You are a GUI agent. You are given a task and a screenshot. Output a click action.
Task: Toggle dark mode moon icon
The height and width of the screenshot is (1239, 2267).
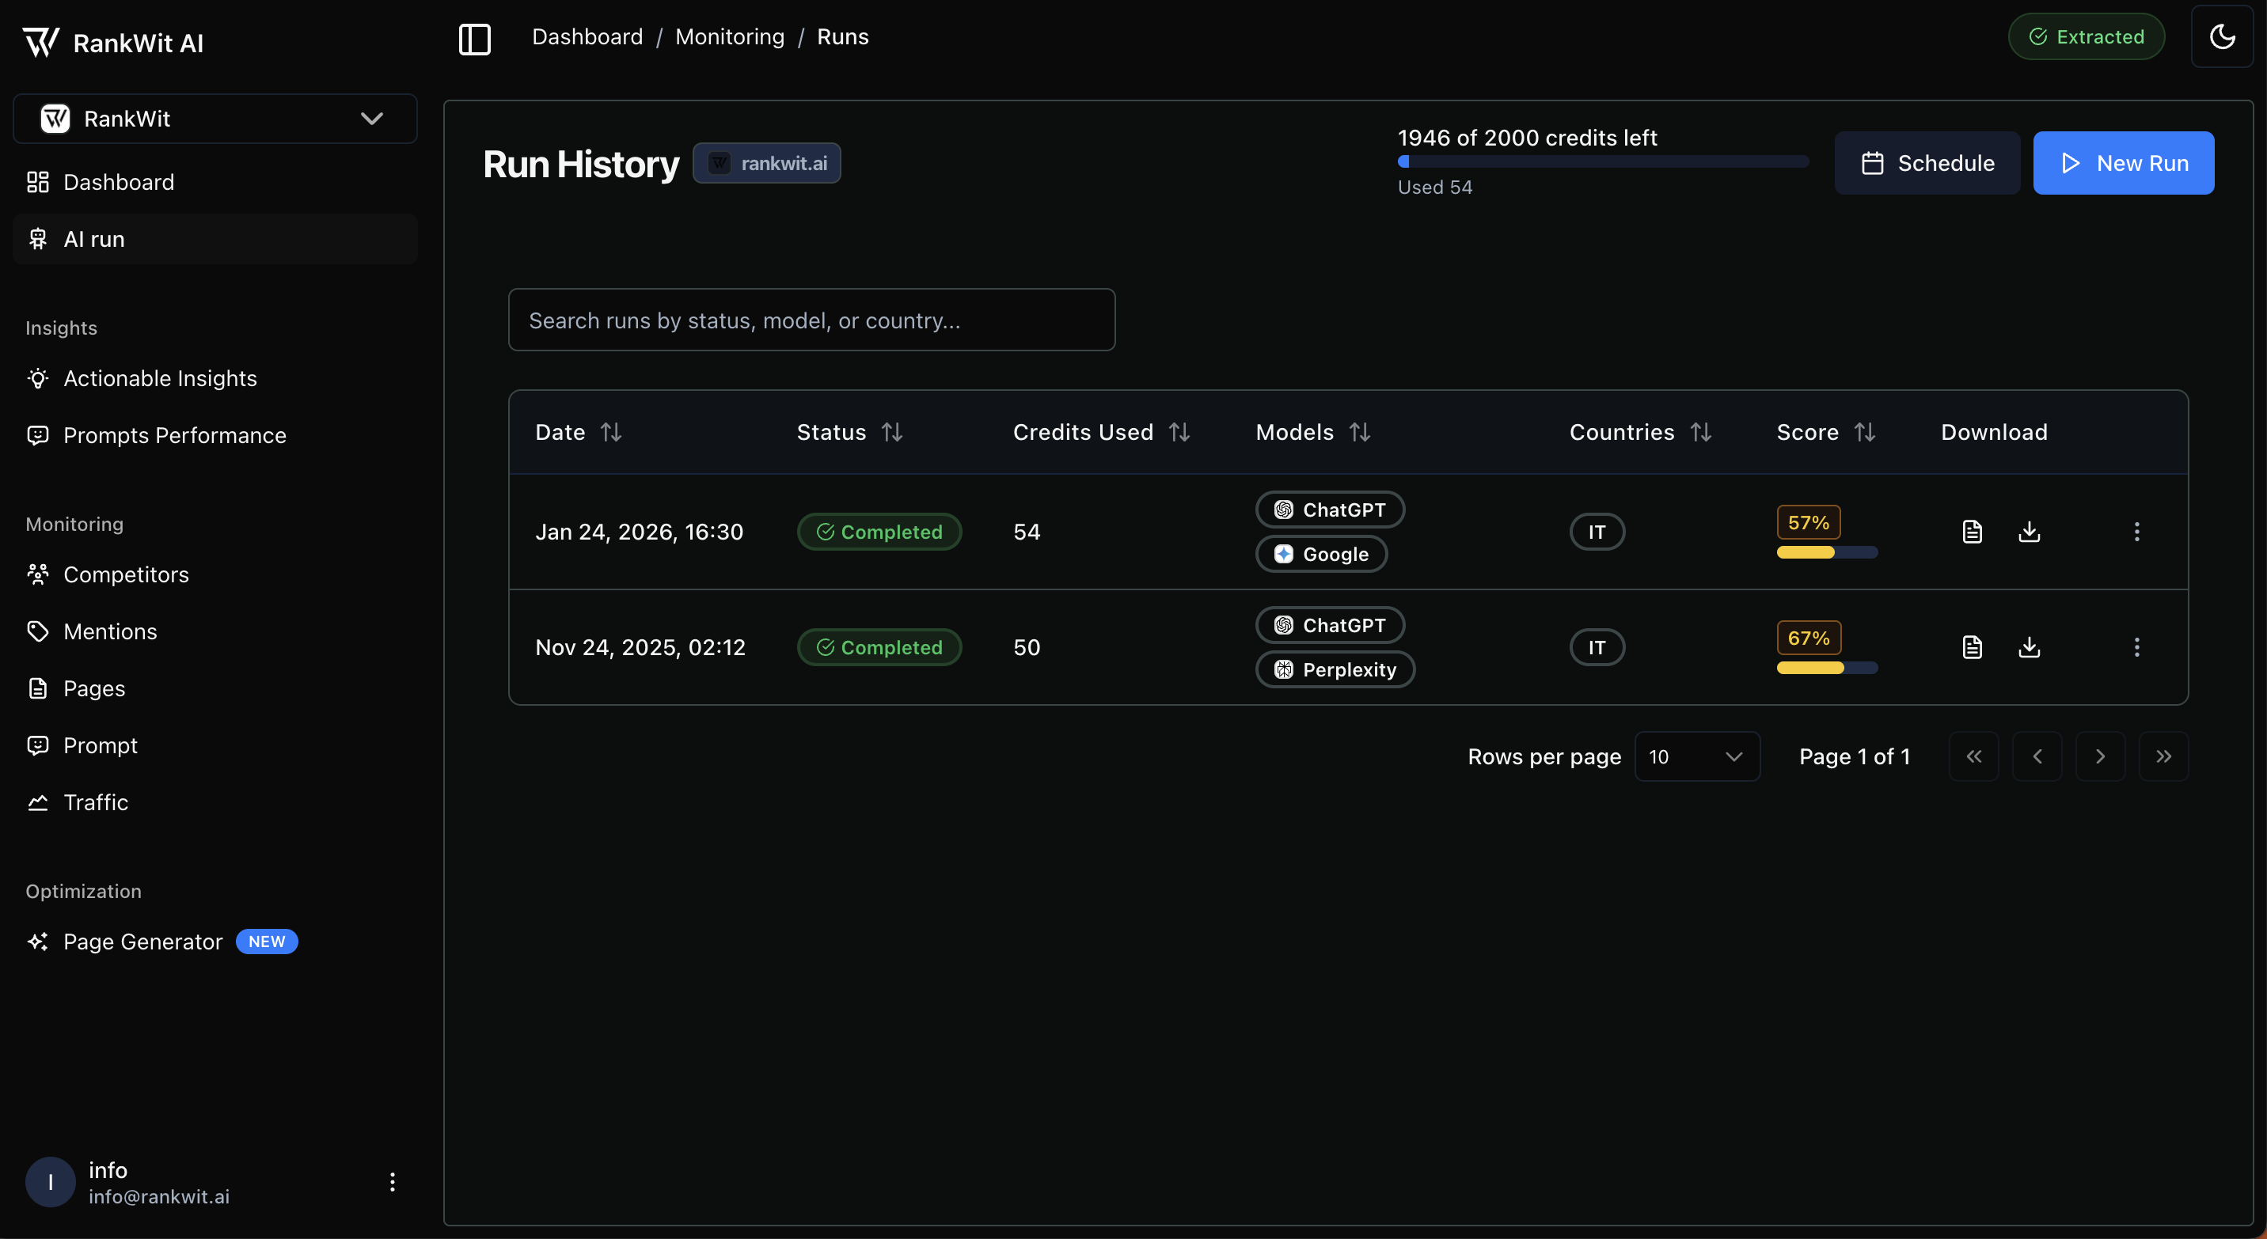2221,37
